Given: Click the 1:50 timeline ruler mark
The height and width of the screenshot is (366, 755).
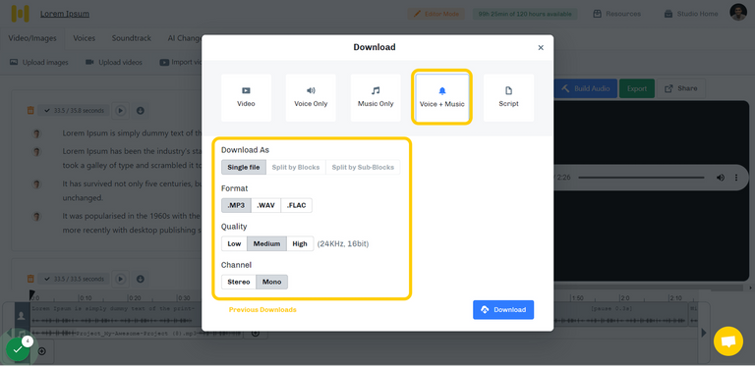Looking at the screenshot, I should click(577, 297).
